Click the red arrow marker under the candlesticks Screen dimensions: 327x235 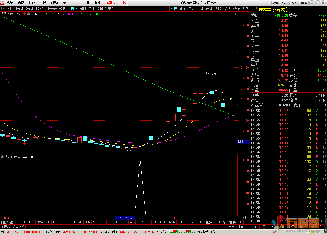point(24,143)
